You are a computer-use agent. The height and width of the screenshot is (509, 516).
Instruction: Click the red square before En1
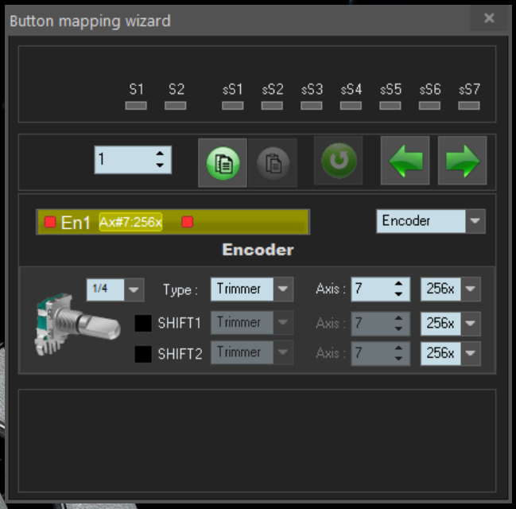(x=50, y=222)
